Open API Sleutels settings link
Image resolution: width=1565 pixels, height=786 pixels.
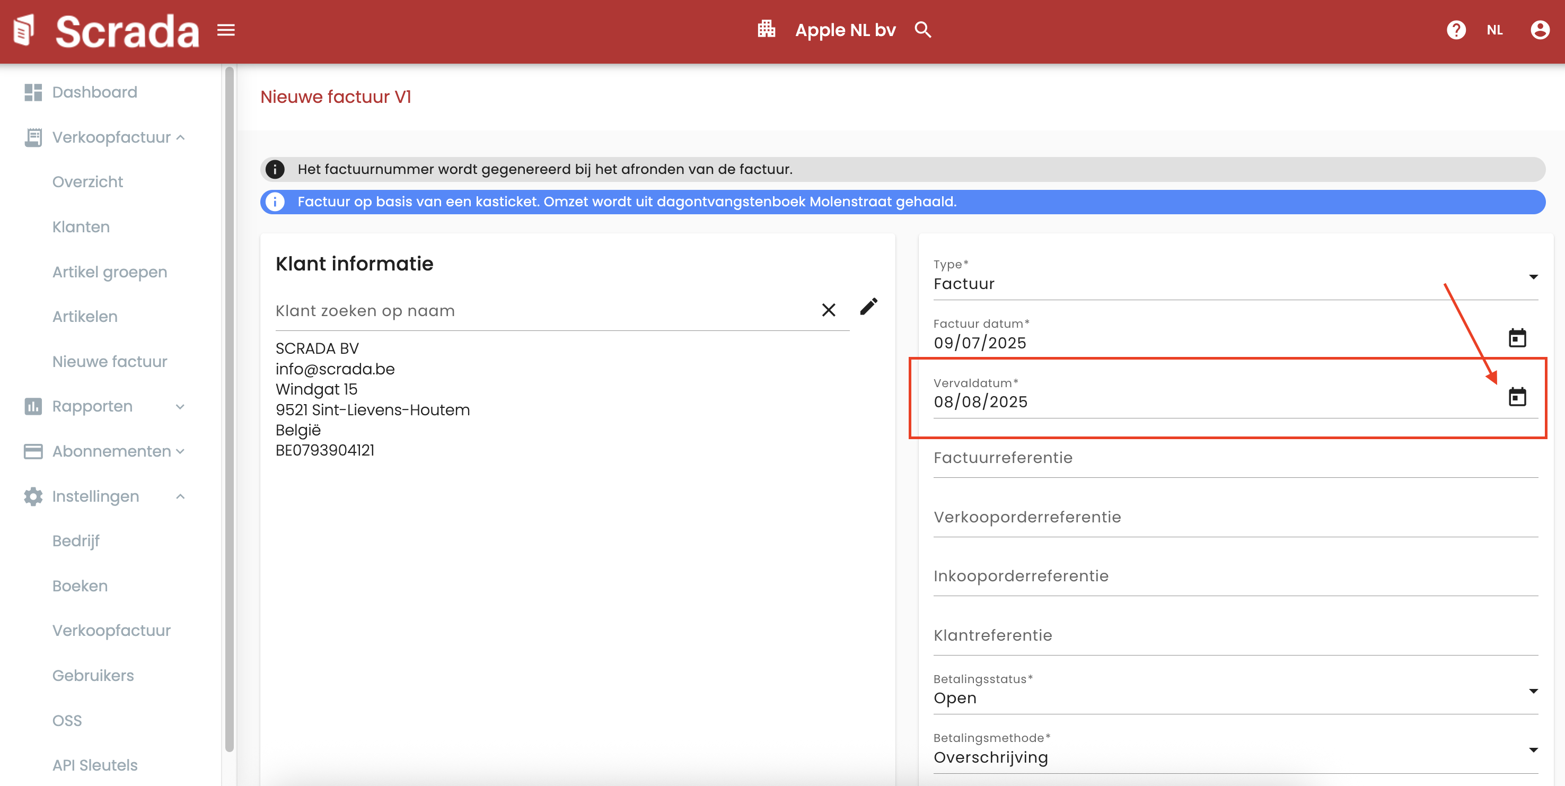[95, 765]
